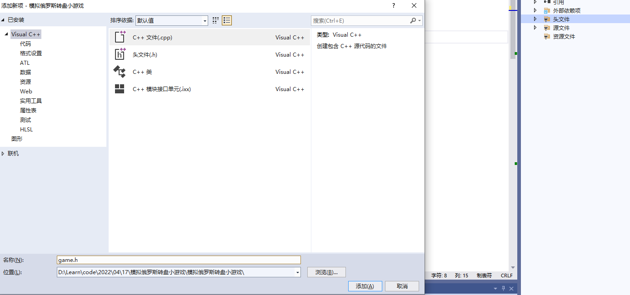Select Web category
The height and width of the screenshot is (295, 630).
coord(26,92)
